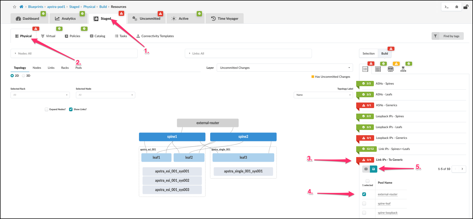Viewport: 473px width, 219px height.
Task: Go to next page of pools
Action: pyautogui.click(x=462, y=169)
